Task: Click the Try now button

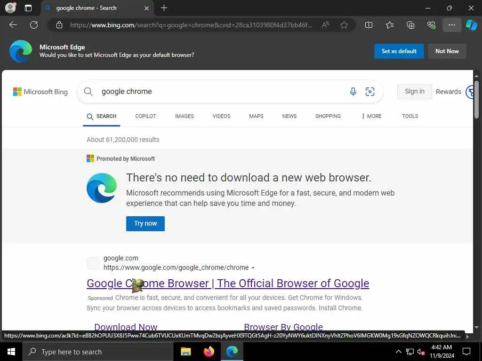Action: point(145,223)
